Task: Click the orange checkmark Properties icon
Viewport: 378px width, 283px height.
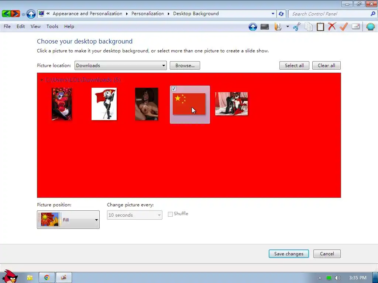Action: pyautogui.click(x=344, y=27)
